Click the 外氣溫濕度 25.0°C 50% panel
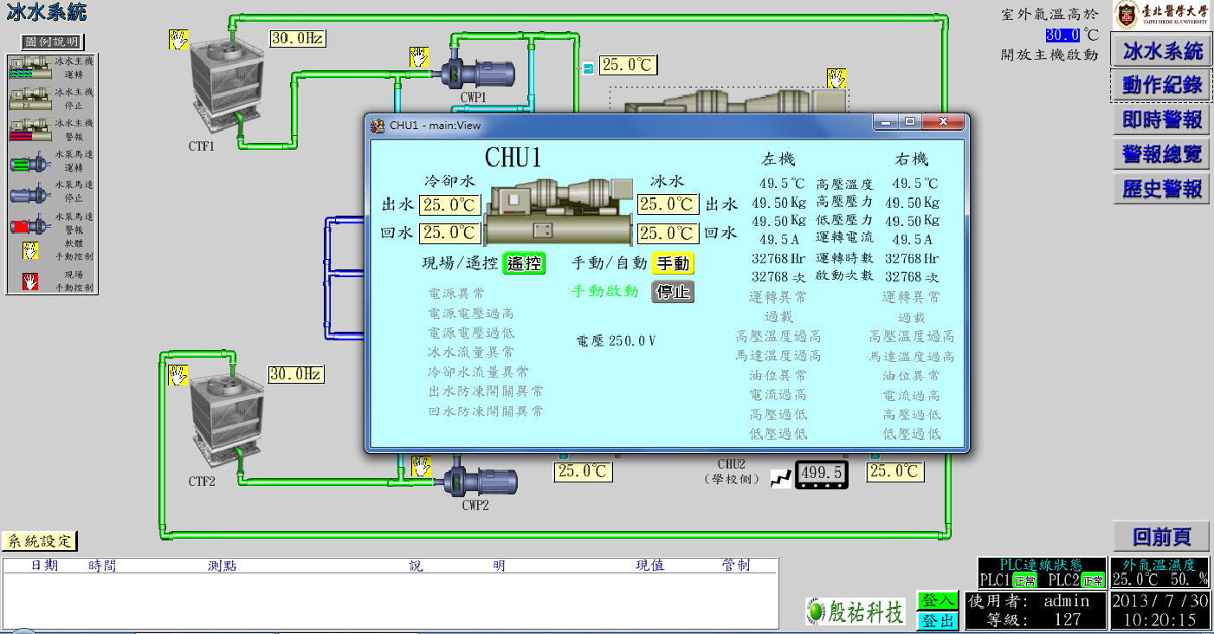The height and width of the screenshot is (634, 1214). (1159, 573)
